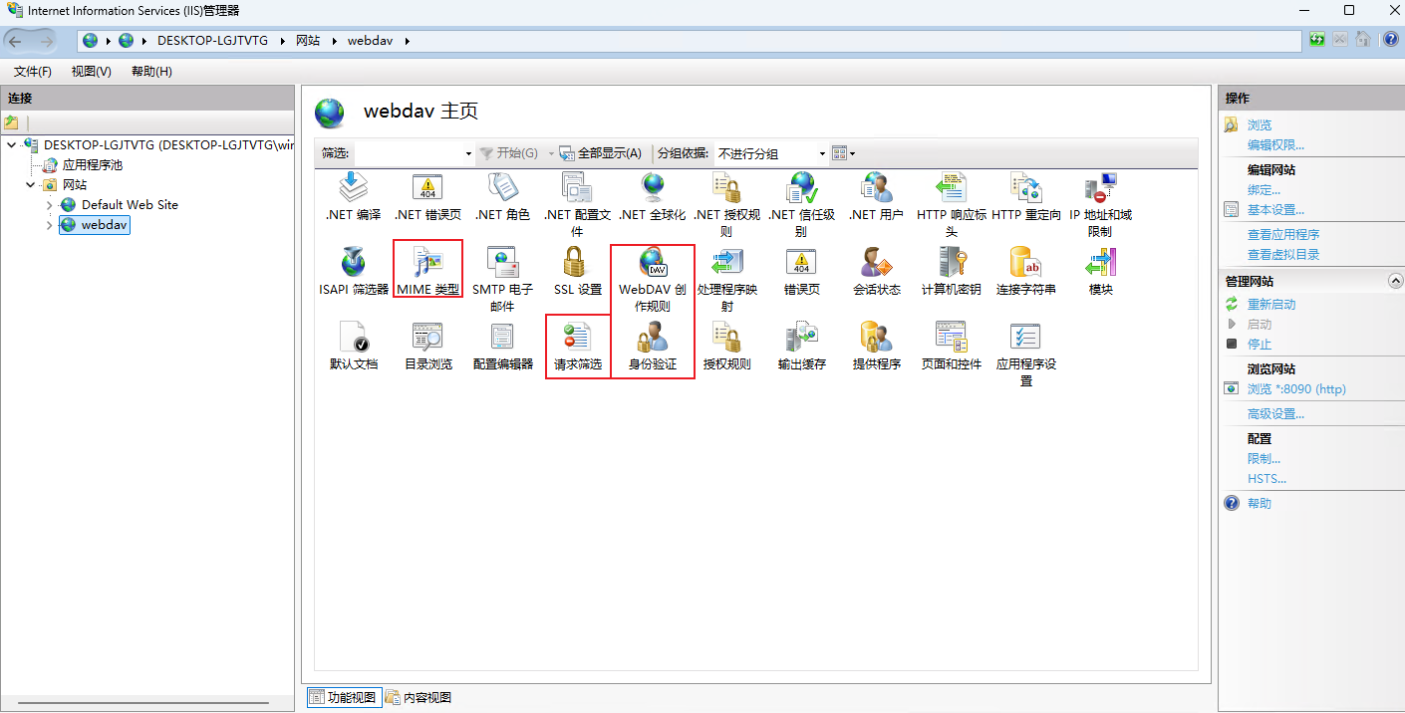The image size is (1405, 713).
Task: Open the 分组依据 dropdown
Action: point(822,153)
